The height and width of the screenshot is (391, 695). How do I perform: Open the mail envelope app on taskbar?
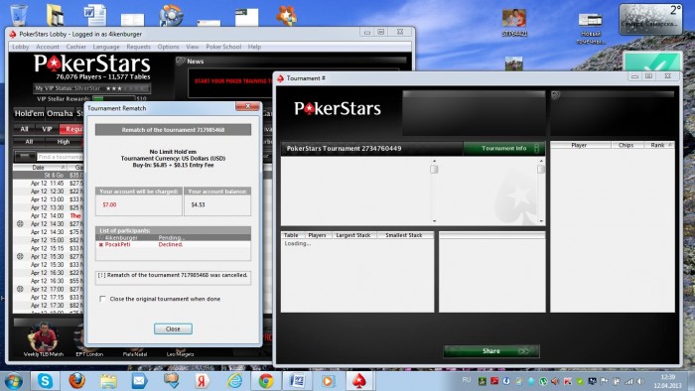[x=140, y=381]
